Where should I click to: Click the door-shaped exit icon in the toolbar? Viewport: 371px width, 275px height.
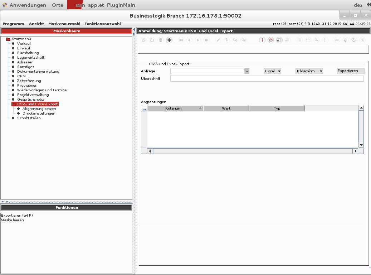coord(279,40)
